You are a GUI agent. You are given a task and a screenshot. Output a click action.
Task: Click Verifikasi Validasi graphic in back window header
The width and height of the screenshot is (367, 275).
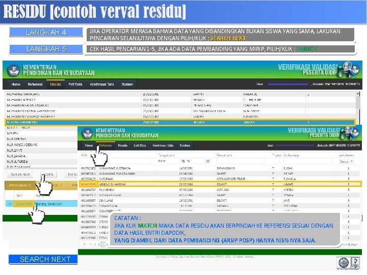[318, 69]
